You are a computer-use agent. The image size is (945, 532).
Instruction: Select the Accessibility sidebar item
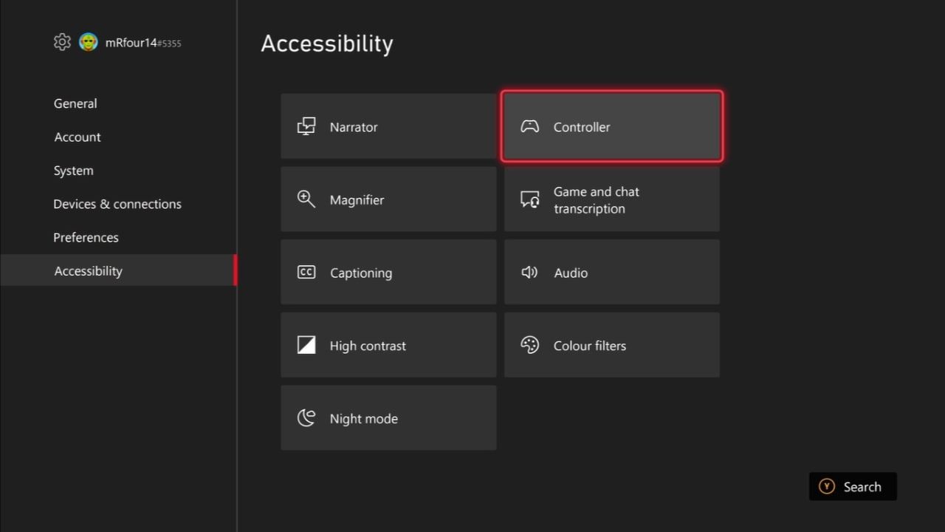click(x=89, y=271)
